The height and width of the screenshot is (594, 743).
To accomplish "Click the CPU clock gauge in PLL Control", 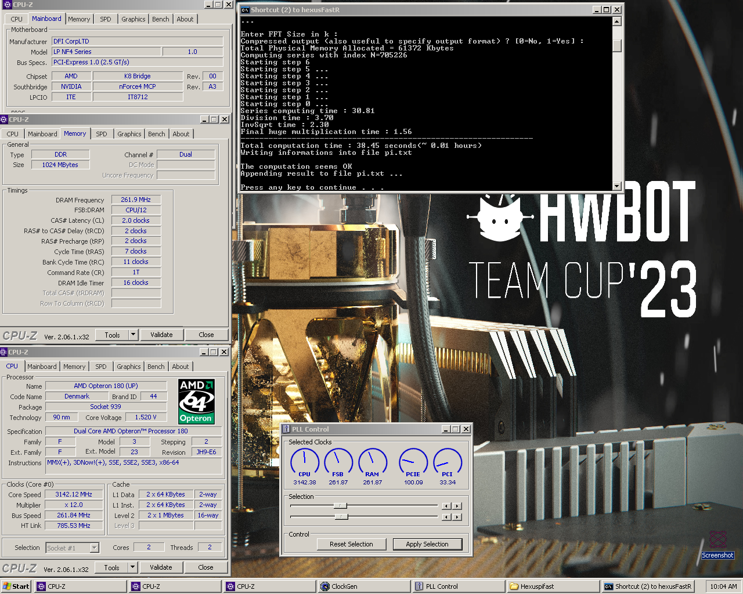I will (x=305, y=462).
